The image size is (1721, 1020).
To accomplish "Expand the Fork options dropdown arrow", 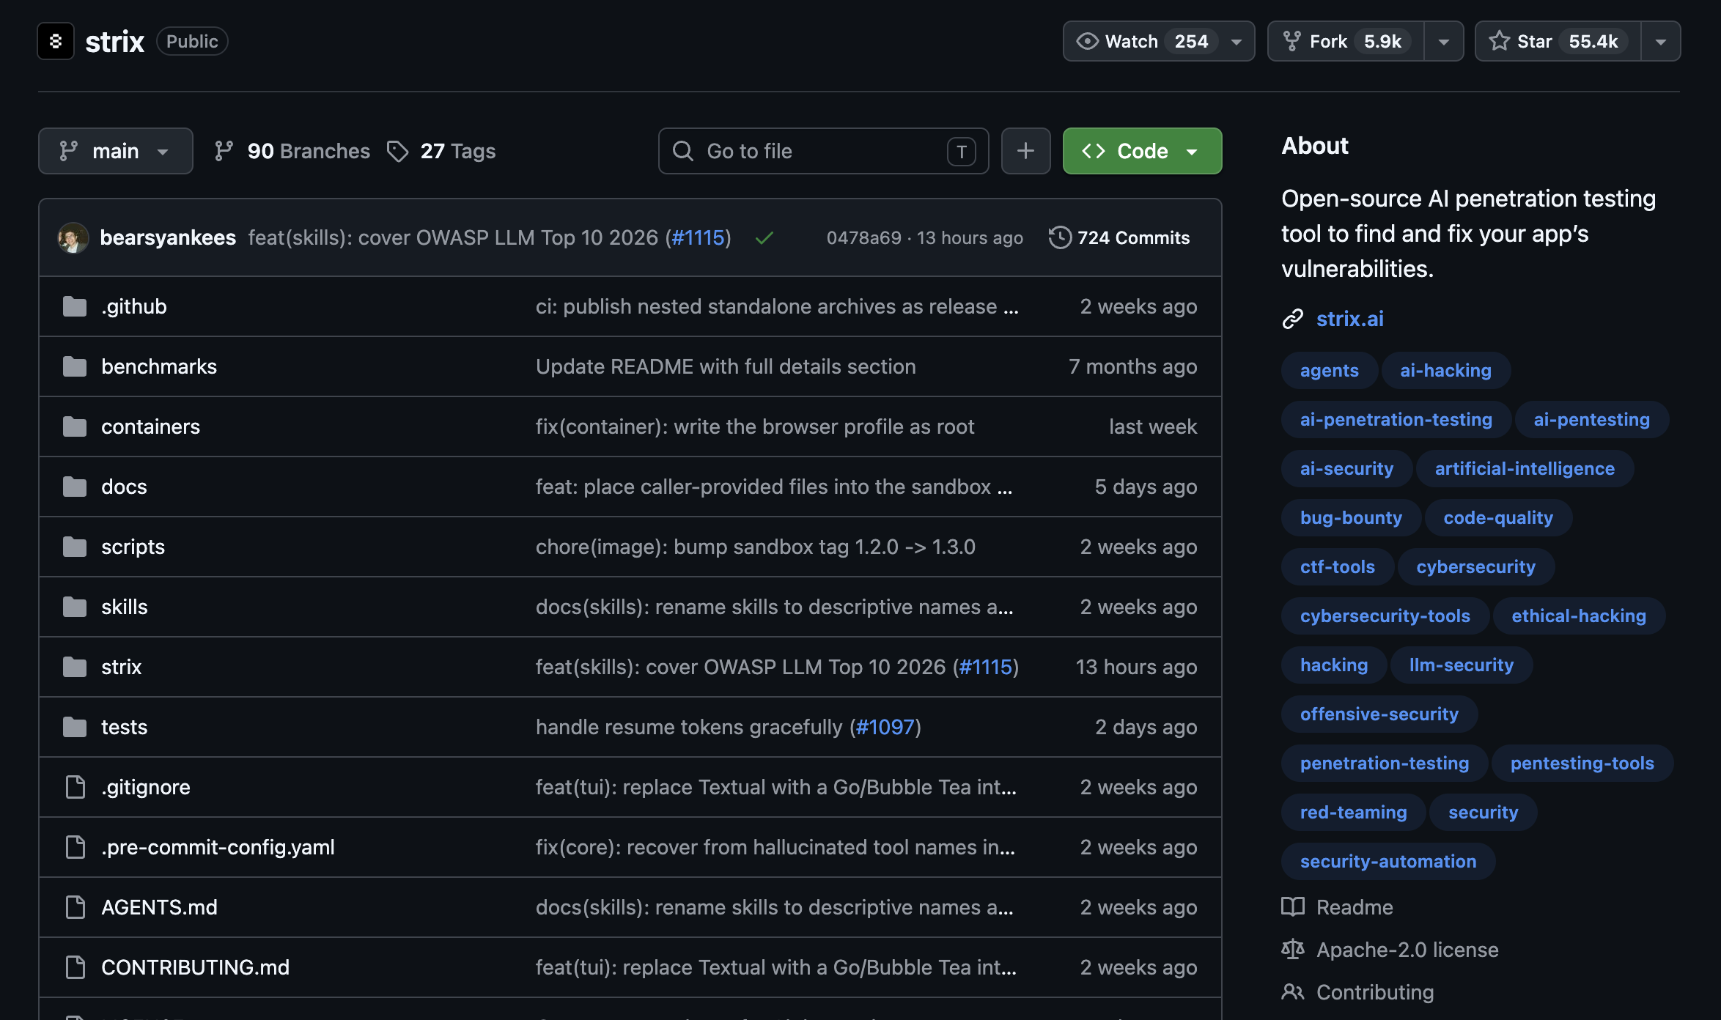I will pos(1444,42).
